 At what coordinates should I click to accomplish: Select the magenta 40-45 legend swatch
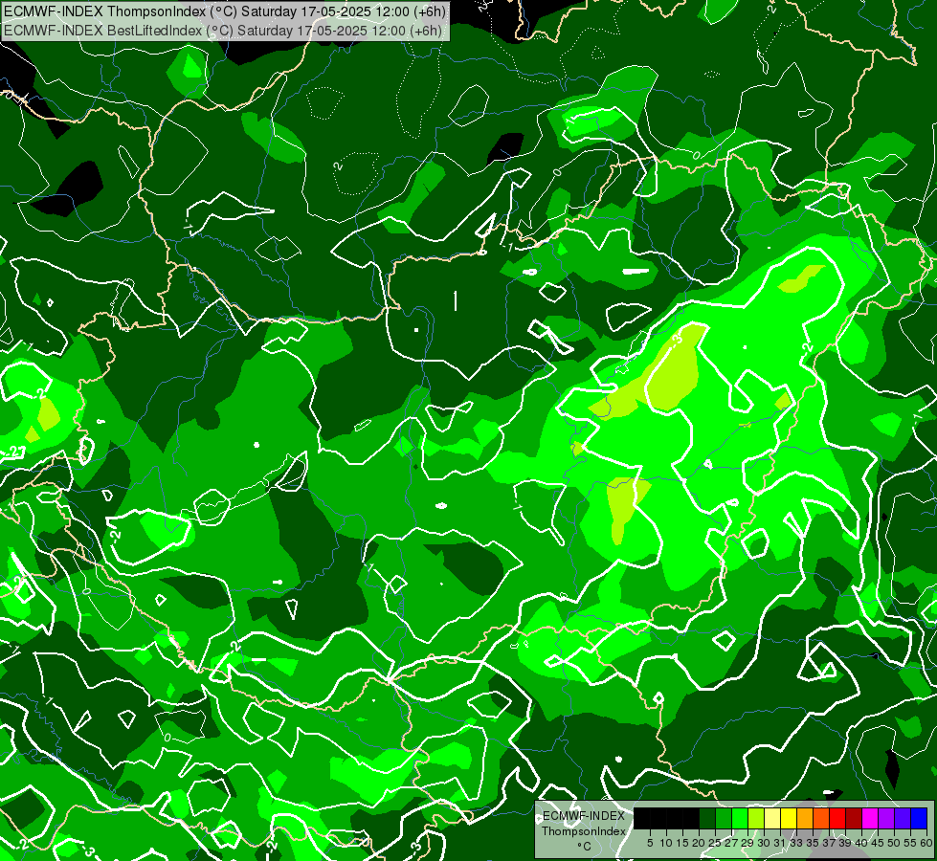click(x=870, y=818)
